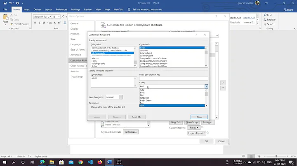The width and height of the screenshot is (297, 166).
Task: Open File Explorer from taskbar
Action: 52,162
